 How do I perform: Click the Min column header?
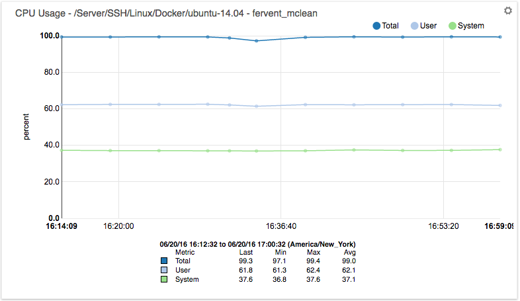click(281, 252)
